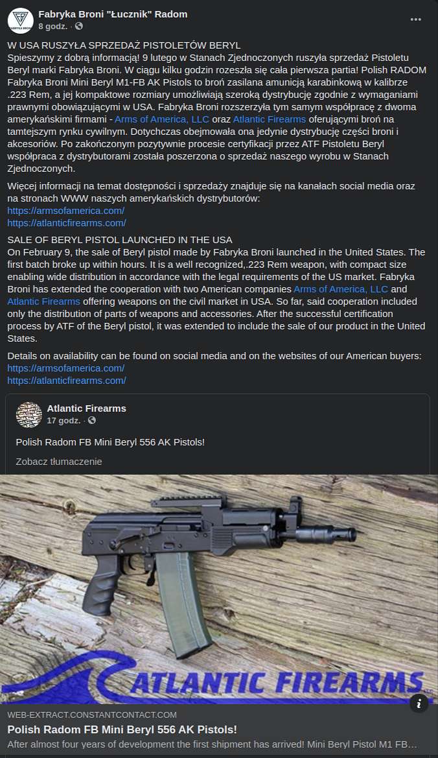
Task: Open second atlanticfirearms.com URL at bottom
Action: pyautogui.click(x=67, y=381)
